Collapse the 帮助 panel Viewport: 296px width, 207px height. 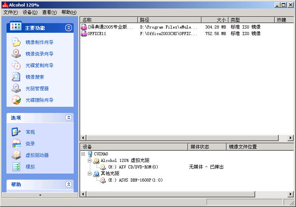[69, 184]
